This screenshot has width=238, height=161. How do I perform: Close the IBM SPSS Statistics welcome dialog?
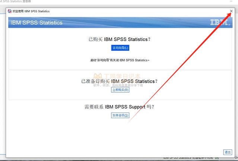pyautogui.click(x=231, y=11)
